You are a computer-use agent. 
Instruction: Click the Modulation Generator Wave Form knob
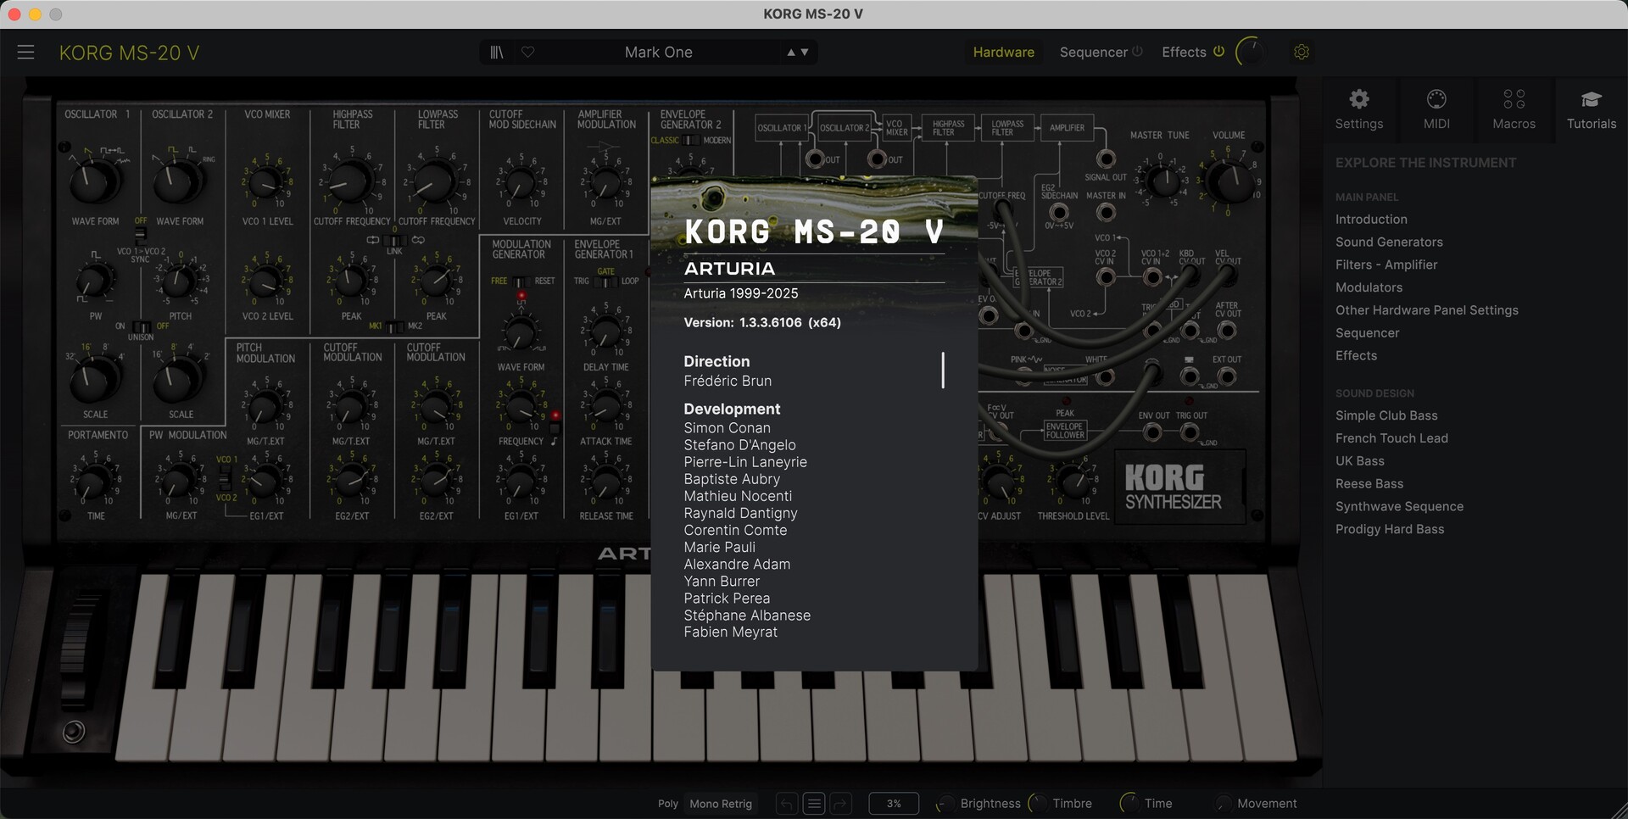click(x=520, y=333)
